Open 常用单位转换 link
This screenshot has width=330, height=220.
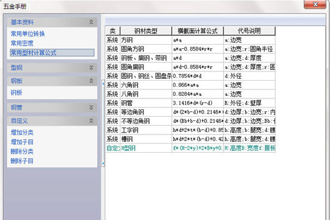(28, 34)
